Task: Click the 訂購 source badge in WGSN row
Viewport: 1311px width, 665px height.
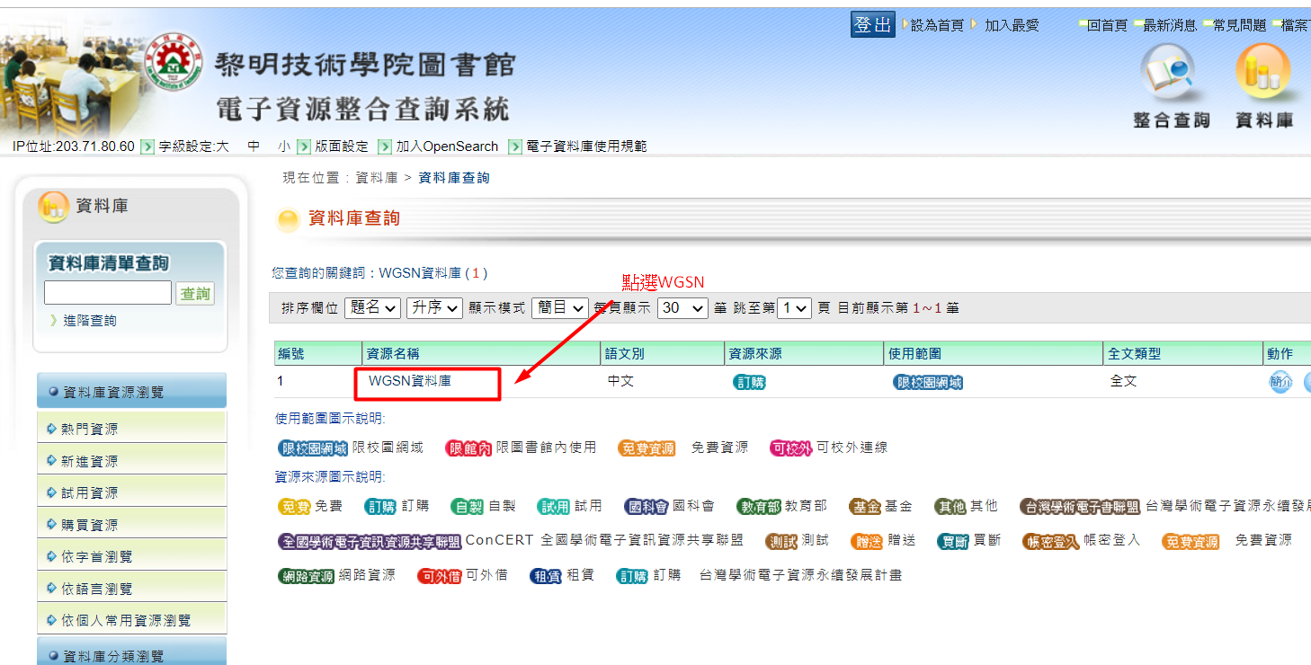Action: pos(749,382)
